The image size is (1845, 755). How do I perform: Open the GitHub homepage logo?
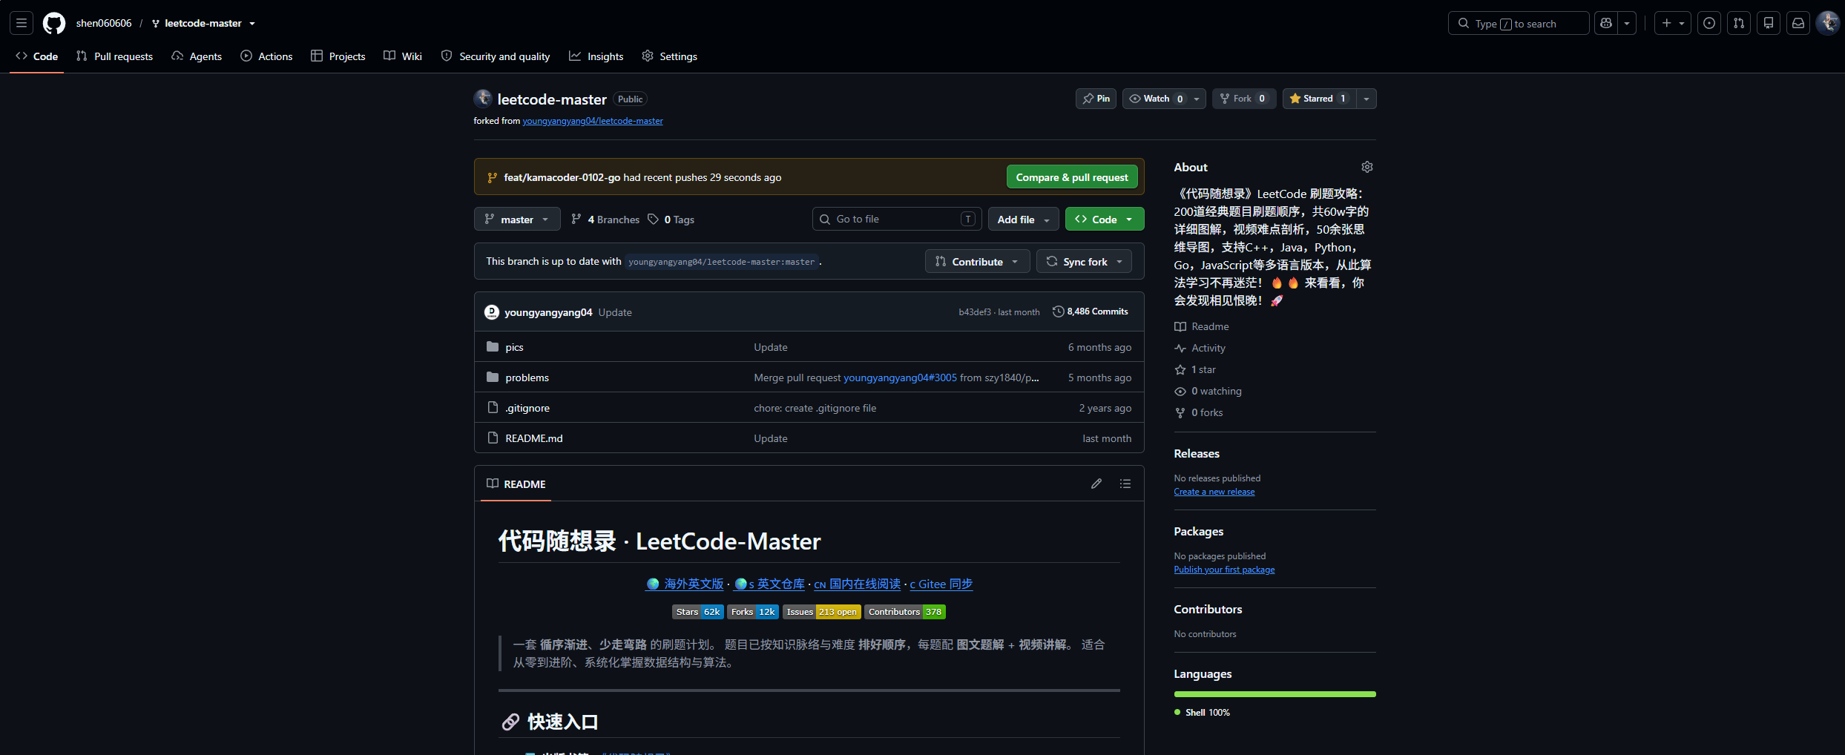click(54, 24)
